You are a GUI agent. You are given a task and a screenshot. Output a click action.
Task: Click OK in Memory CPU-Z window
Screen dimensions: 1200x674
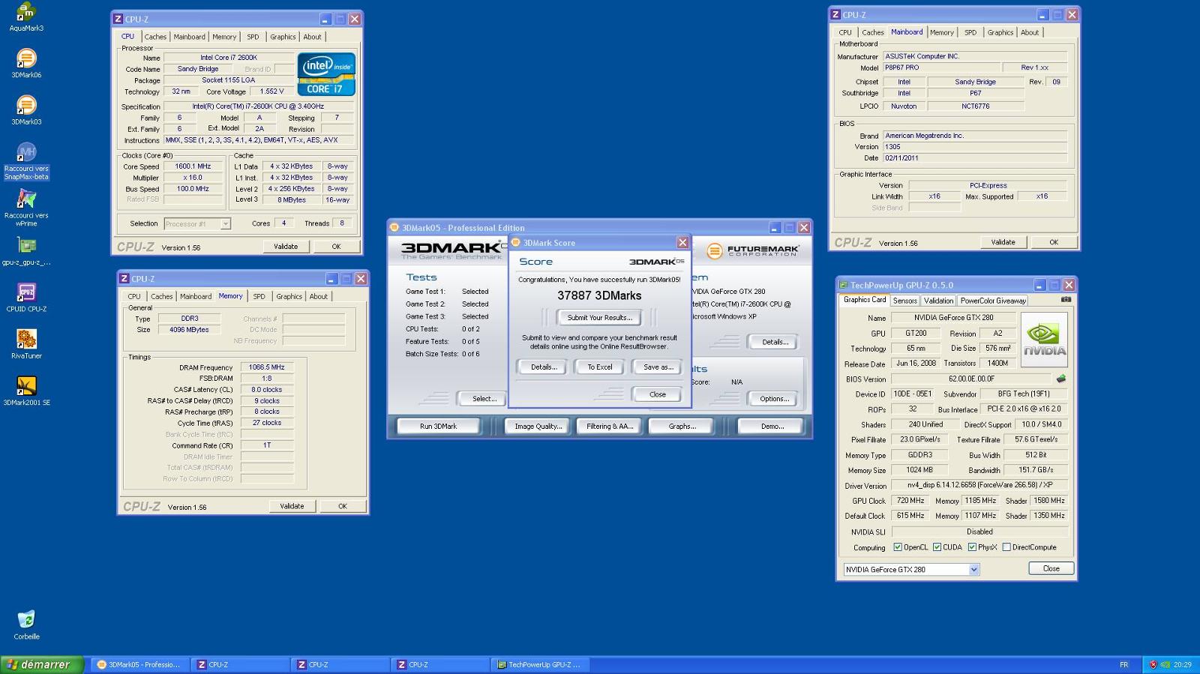[x=342, y=506]
